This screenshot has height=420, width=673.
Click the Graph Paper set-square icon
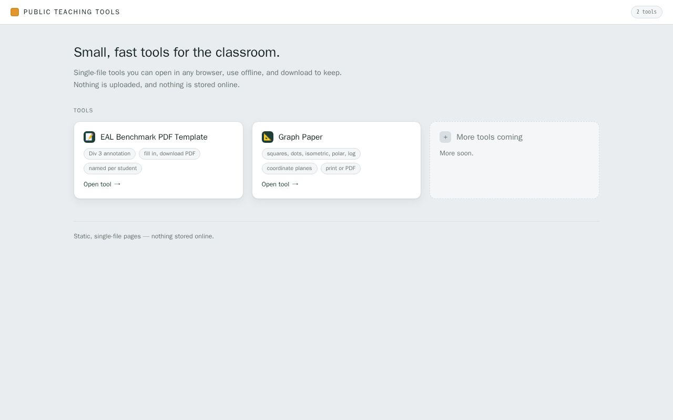click(x=268, y=137)
